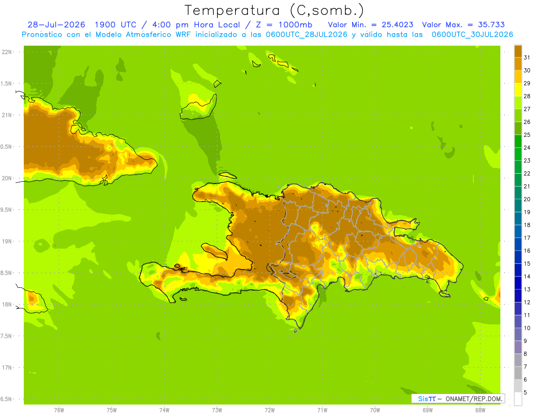This screenshot has height=416, width=539.
Task: Click the 'SisTT - ONAMET/REP.DOM.' source label
Action: pos(458,398)
